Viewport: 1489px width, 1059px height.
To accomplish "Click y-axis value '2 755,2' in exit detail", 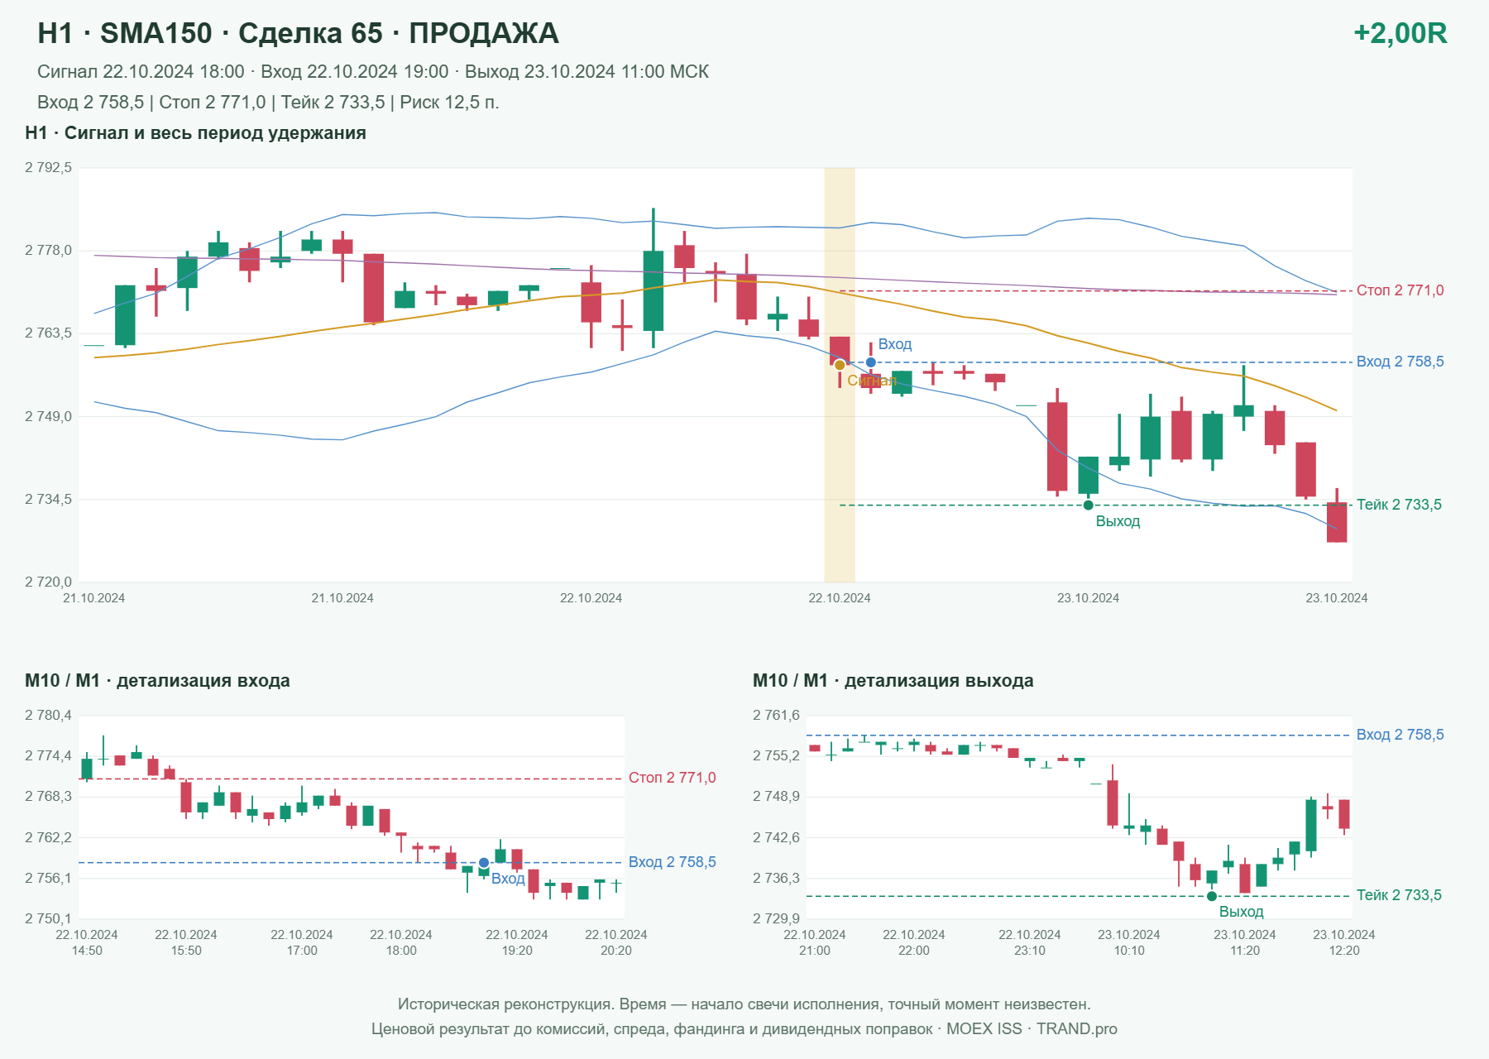I will (776, 756).
